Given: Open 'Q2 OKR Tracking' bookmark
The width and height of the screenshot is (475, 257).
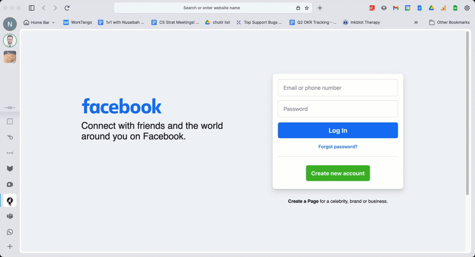Looking at the screenshot, I should [x=313, y=22].
